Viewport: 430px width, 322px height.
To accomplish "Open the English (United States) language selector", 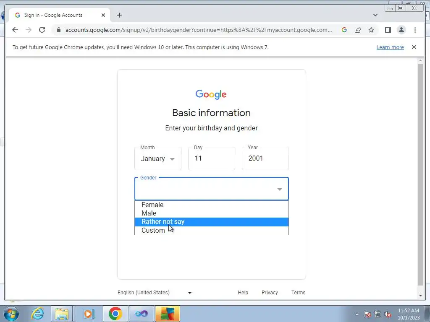I will (155, 292).
